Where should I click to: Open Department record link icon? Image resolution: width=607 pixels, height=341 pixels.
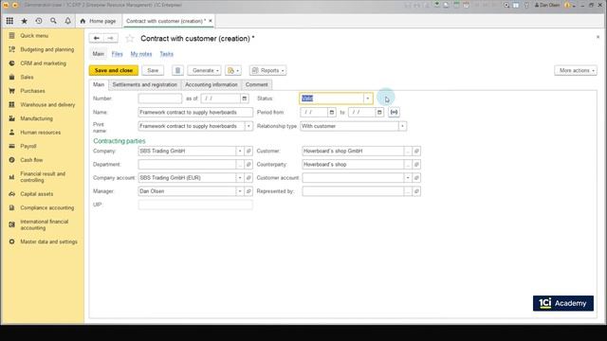tap(248, 164)
